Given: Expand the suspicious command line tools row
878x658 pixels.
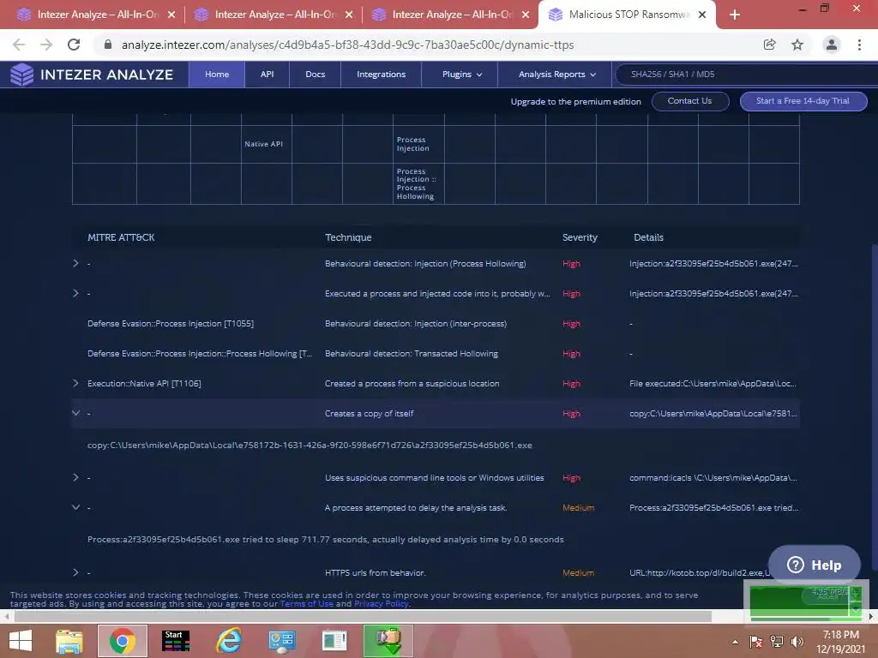Looking at the screenshot, I should click(75, 477).
